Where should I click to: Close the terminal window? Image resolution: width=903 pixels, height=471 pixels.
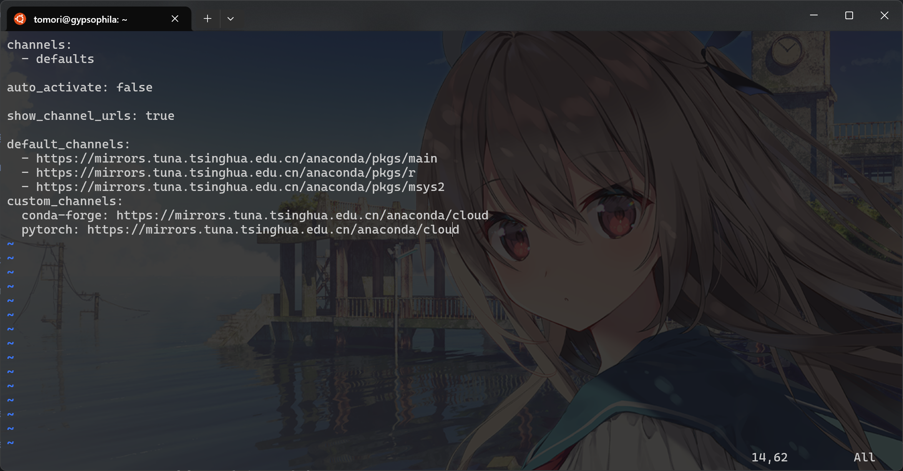pyautogui.click(x=884, y=15)
